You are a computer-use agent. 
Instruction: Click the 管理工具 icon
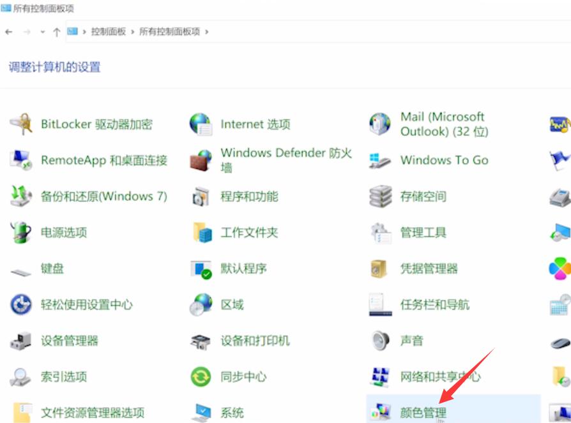pyautogui.click(x=381, y=233)
